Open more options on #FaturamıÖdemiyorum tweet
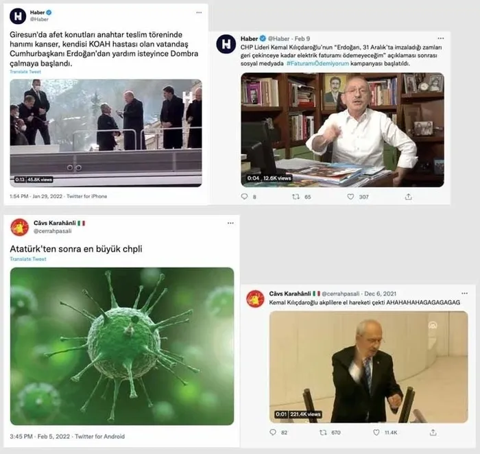Screen dimensions: 480x454 pos(440,38)
